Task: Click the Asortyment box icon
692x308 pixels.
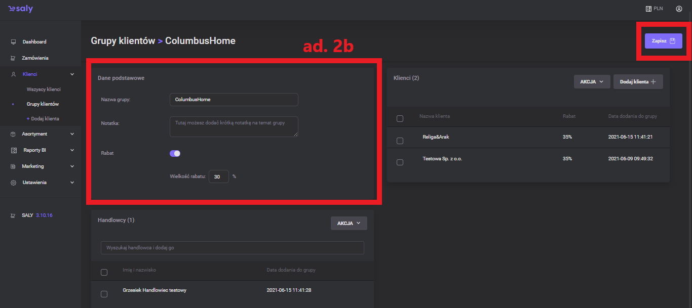Action: click(x=14, y=134)
